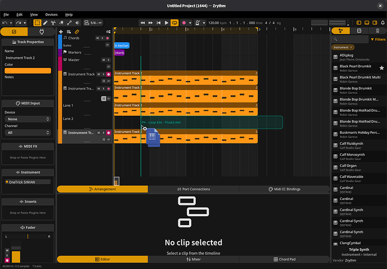Select the Calf Monosynth plugin
Viewport: 387px width, 269px height.
(359, 156)
